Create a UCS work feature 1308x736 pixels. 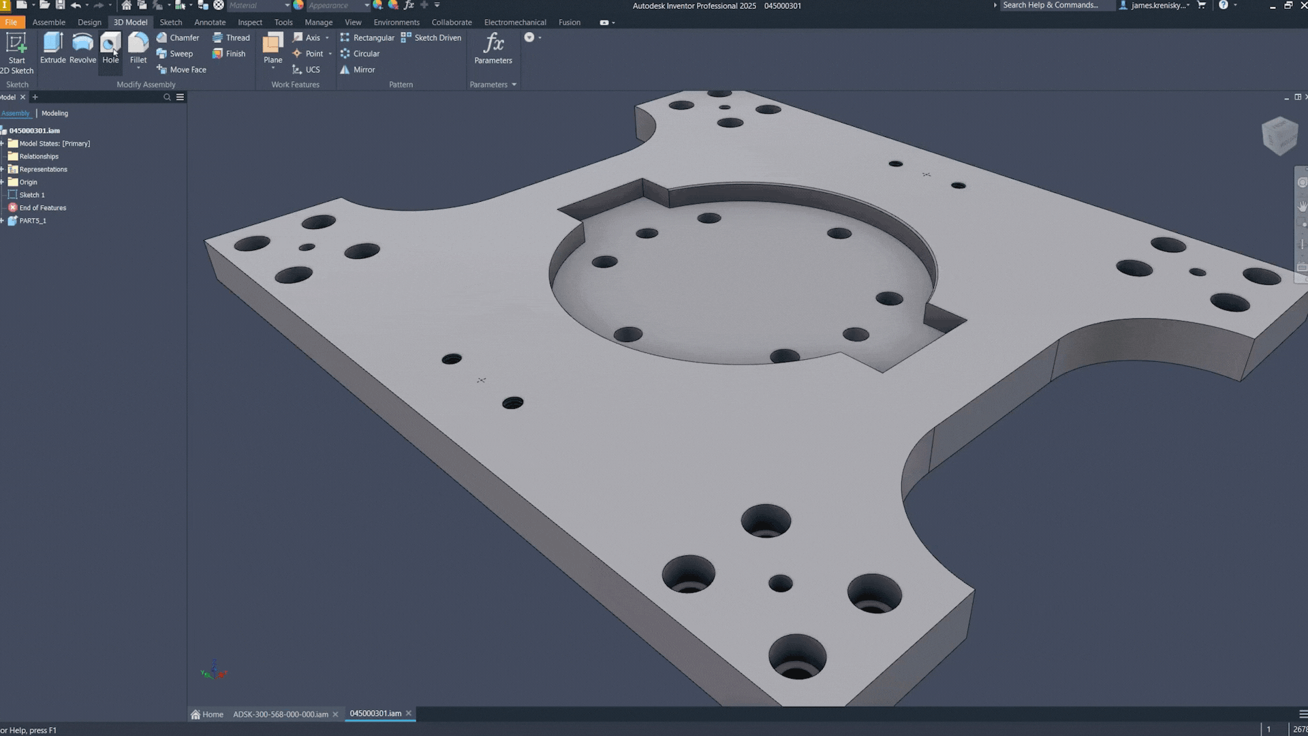[x=306, y=70]
